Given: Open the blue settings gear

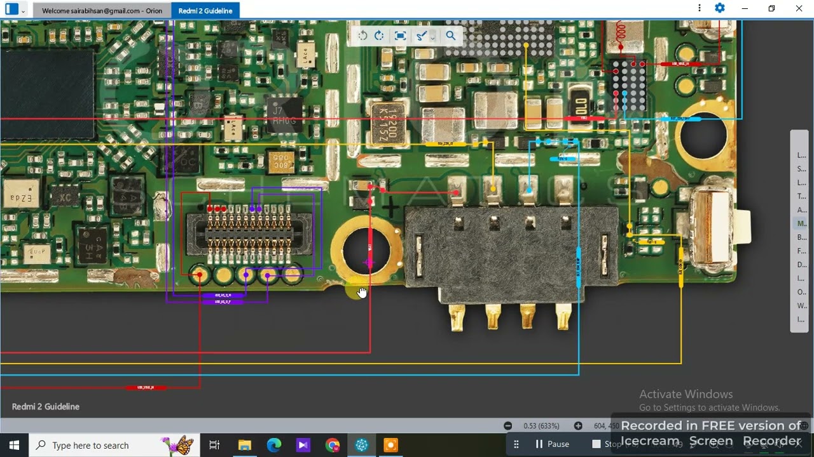Looking at the screenshot, I should (x=720, y=8).
